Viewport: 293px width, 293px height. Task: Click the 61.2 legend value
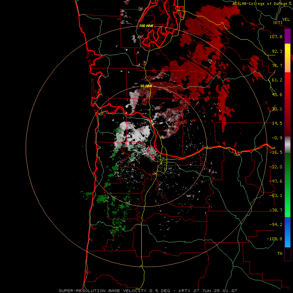[277, 80]
